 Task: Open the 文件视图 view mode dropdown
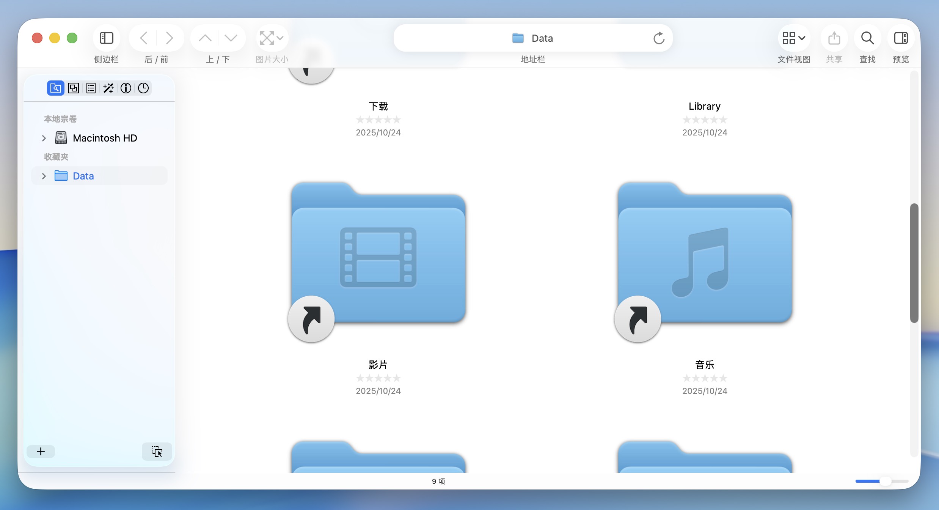pos(794,38)
